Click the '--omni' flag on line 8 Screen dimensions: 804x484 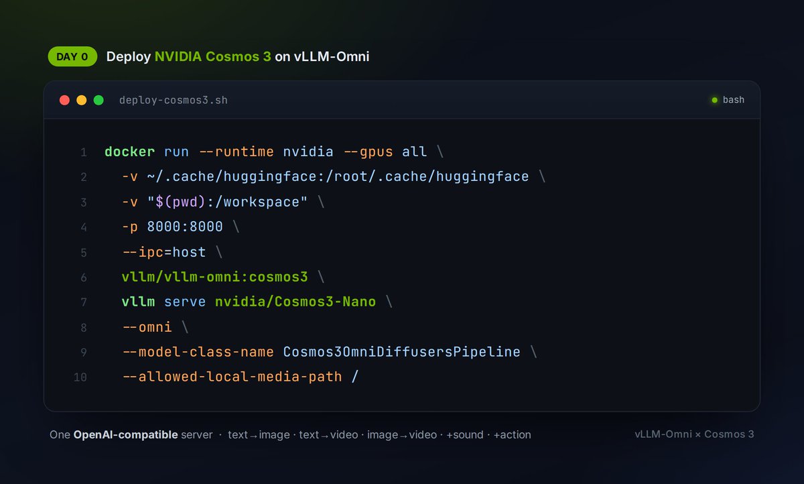pos(147,327)
